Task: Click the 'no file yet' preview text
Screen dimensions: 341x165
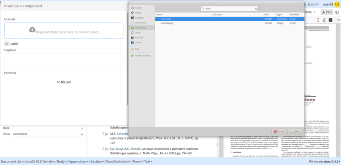Action: point(64,82)
